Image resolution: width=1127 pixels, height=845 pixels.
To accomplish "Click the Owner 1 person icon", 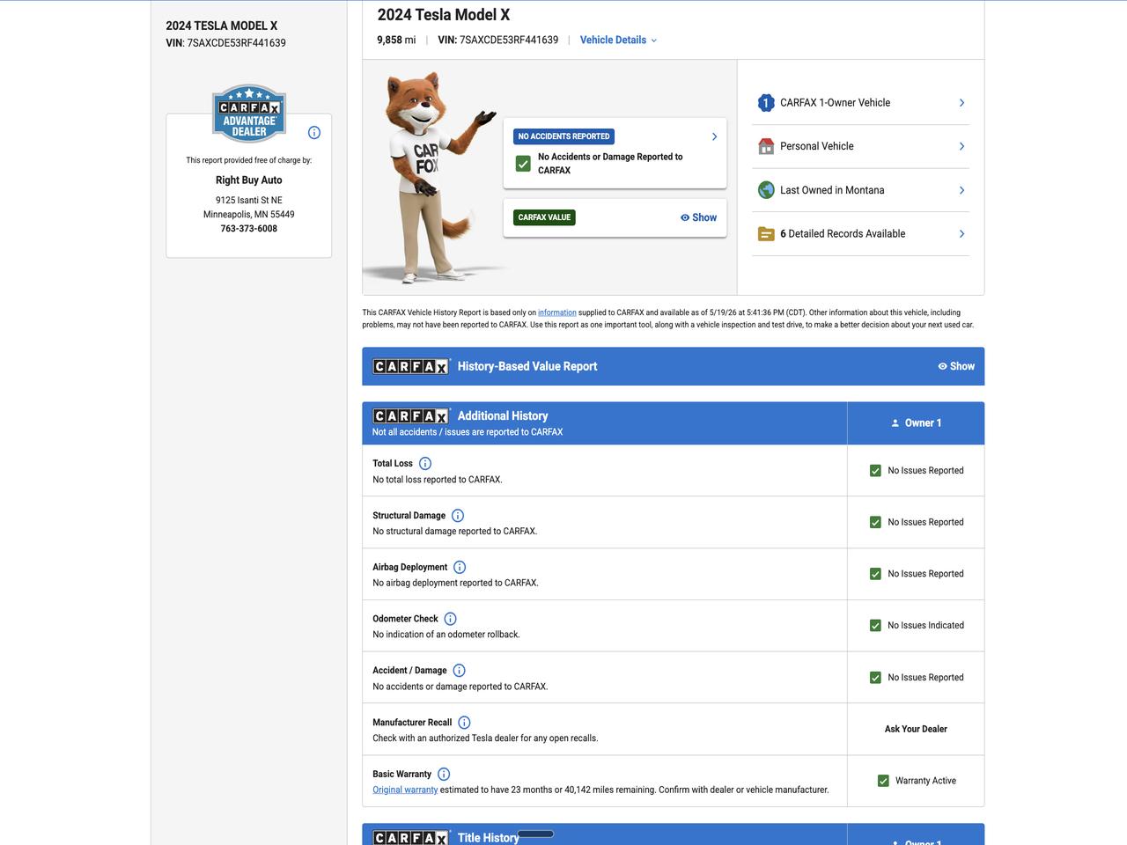I will click(895, 423).
